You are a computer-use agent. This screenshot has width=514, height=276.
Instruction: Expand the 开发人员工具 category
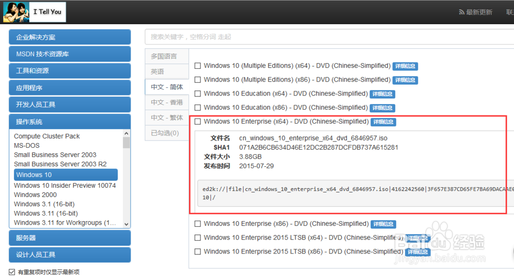click(70, 105)
